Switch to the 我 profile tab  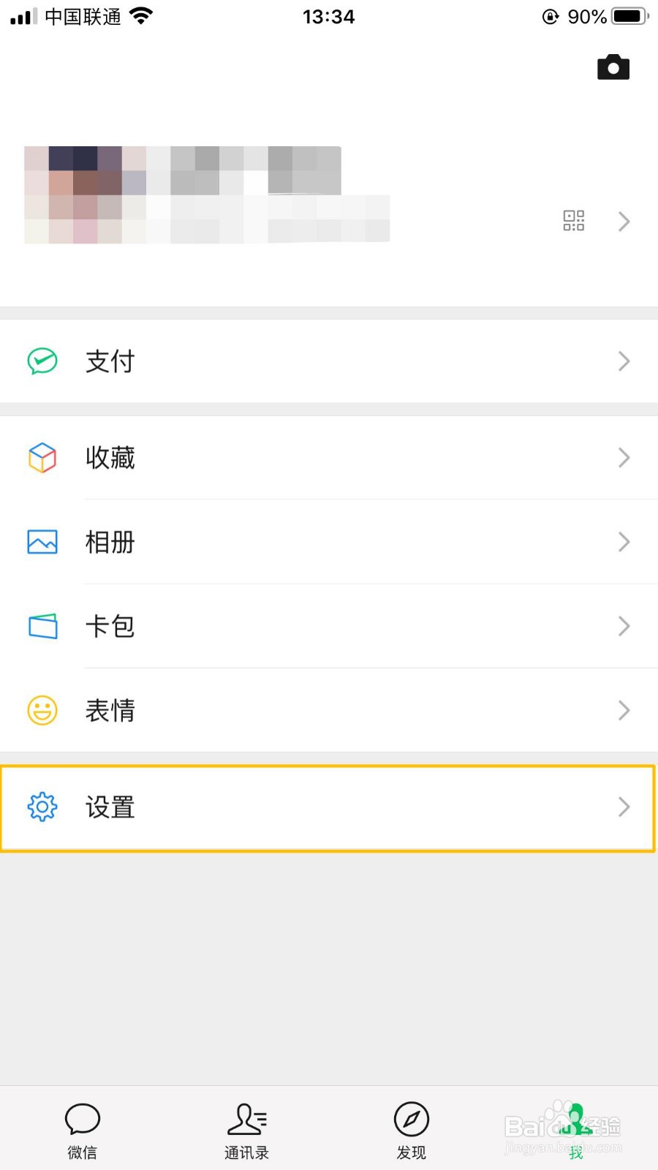[x=575, y=1130]
